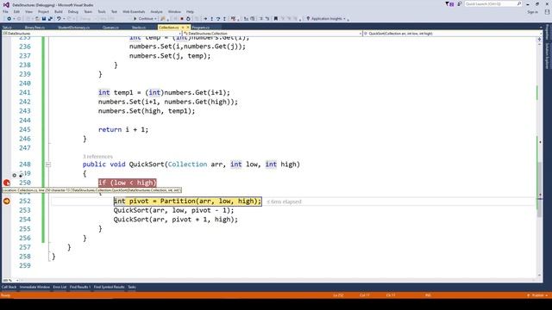Open the Analyze menu
The width and height of the screenshot is (552, 310).
pos(156,11)
